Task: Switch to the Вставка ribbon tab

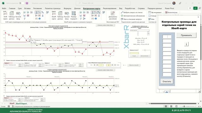Action: pos(27,8)
